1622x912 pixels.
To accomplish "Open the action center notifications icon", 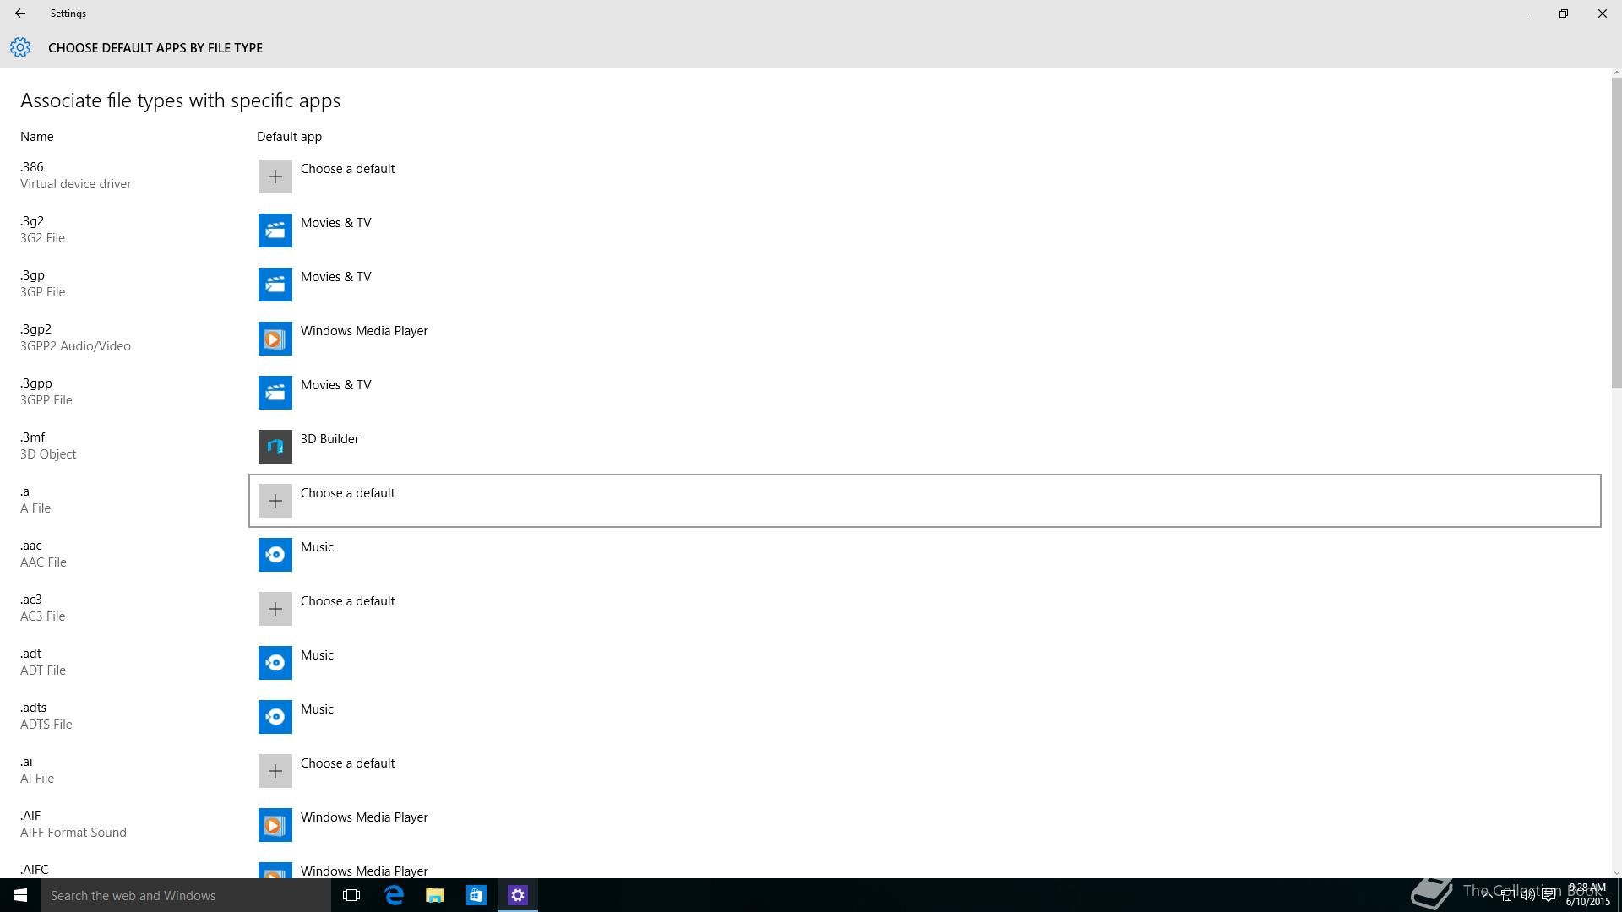I will [x=1549, y=896].
